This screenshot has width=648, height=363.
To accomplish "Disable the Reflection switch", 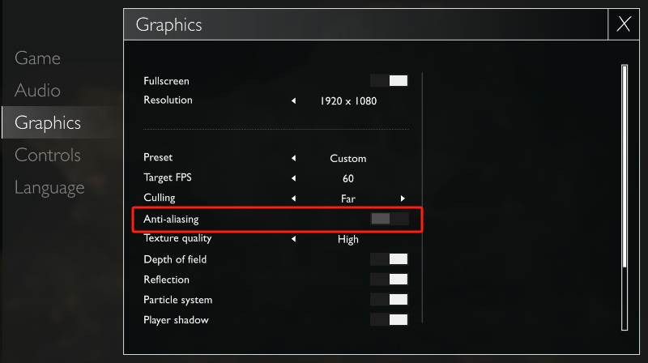I will click(x=389, y=280).
